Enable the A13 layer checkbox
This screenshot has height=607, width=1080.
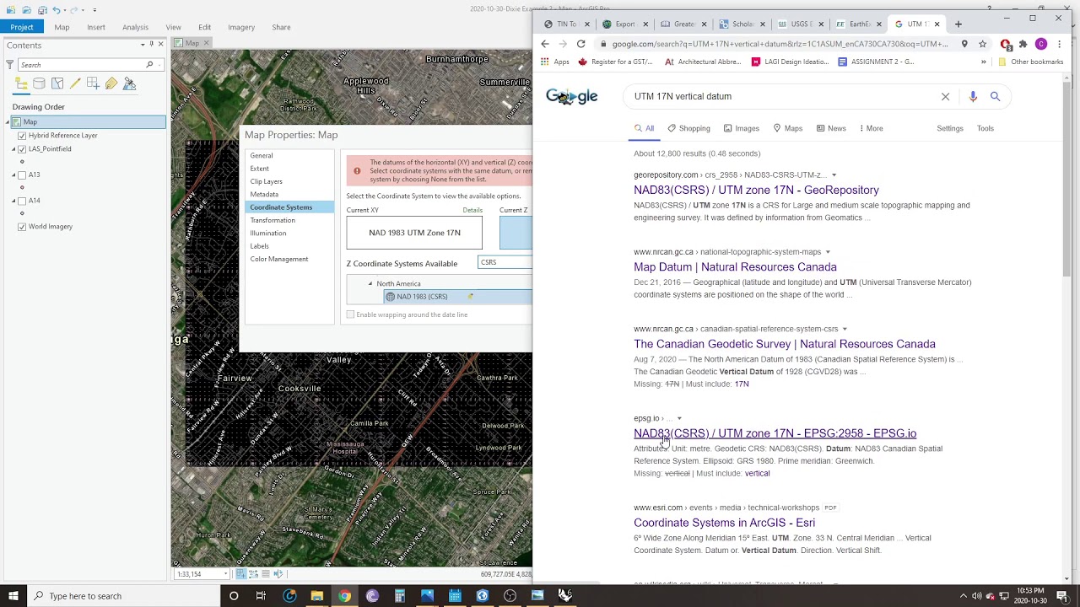pyautogui.click(x=22, y=175)
